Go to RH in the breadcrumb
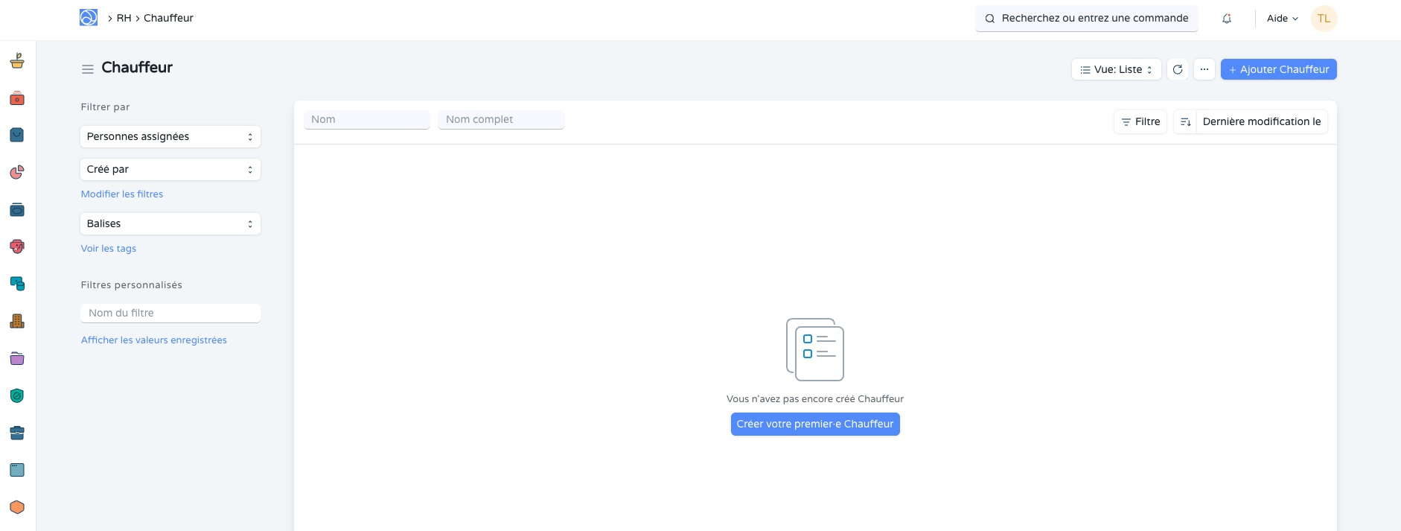The image size is (1401, 531). pyautogui.click(x=124, y=18)
